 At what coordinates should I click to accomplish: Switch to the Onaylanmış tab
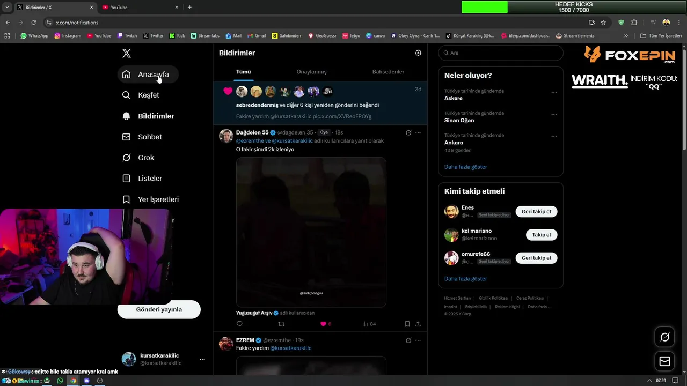point(311,72)
